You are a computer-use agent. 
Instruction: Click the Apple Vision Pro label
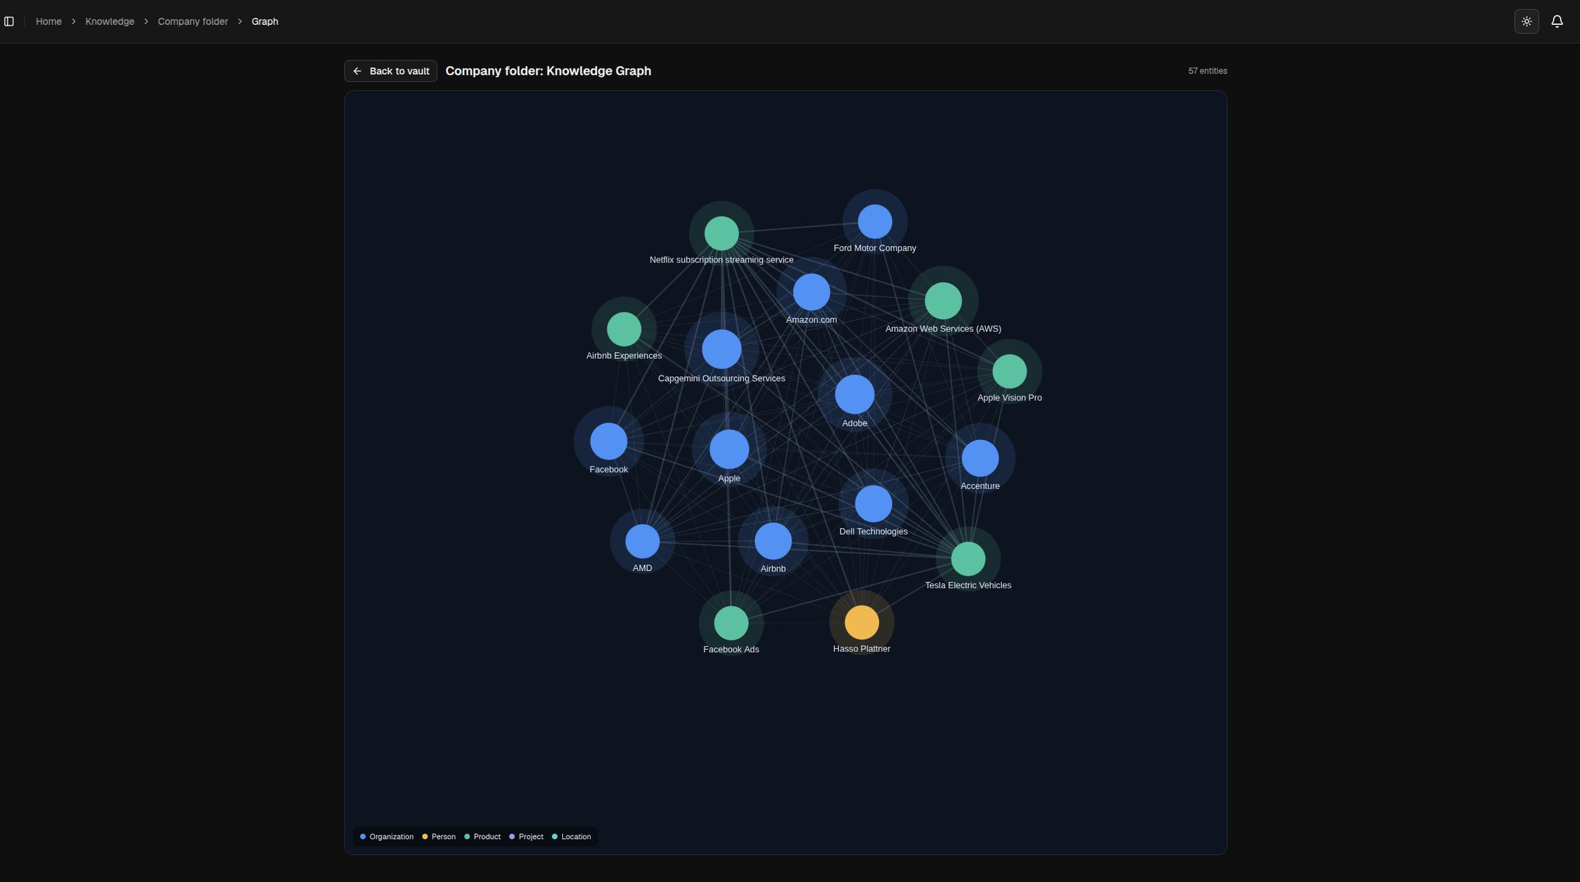click(1009, 398)
